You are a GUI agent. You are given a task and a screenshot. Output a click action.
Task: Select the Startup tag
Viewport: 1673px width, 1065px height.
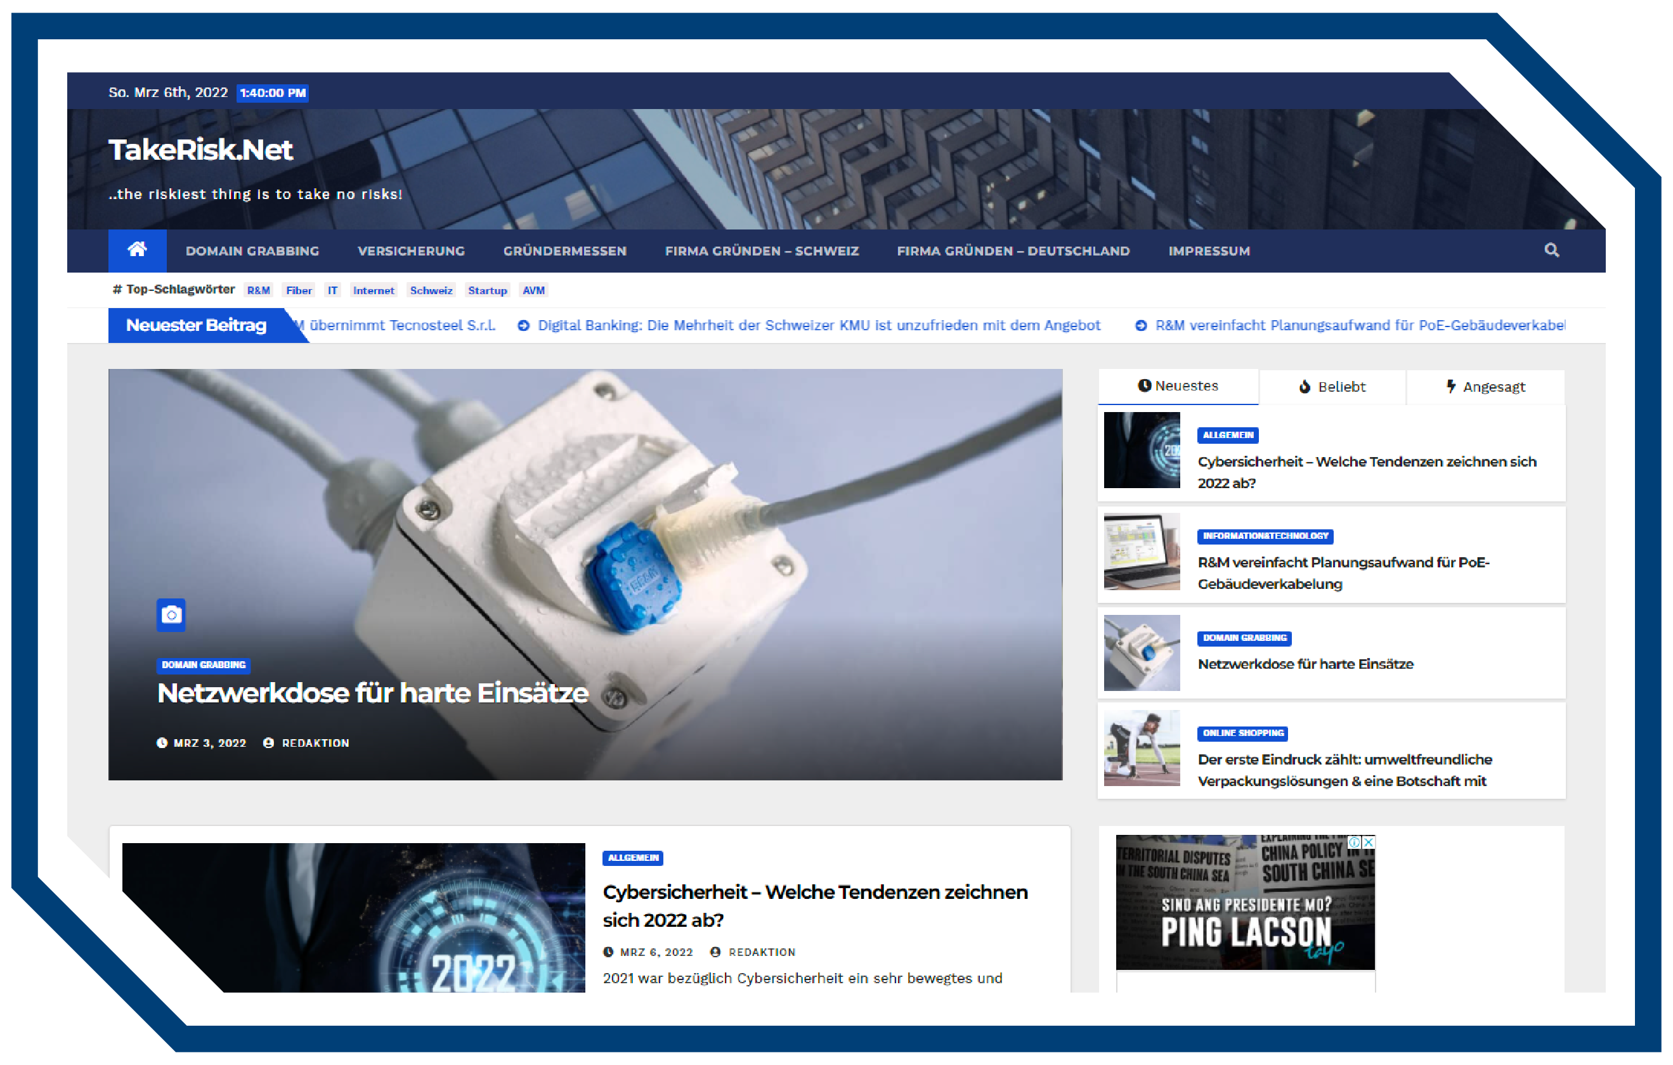[487, 290]
